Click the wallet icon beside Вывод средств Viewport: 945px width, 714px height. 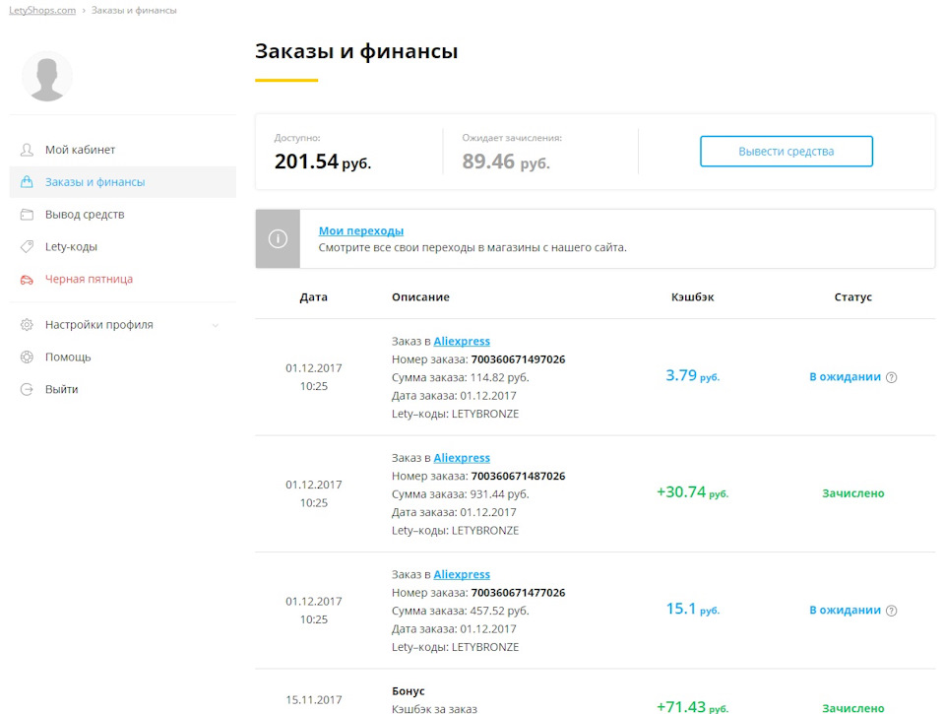pyautogui.click(x=27, y=214)
